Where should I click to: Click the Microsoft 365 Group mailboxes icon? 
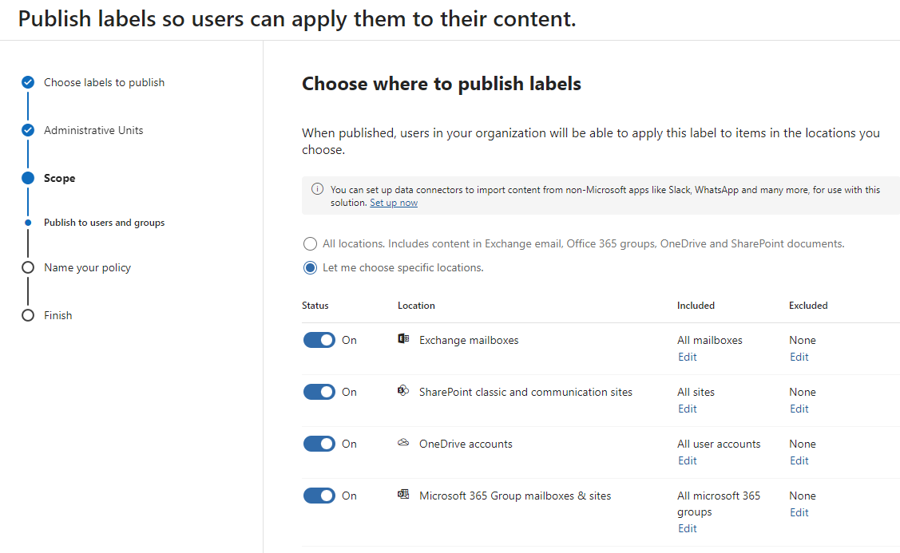coord(403,495)
